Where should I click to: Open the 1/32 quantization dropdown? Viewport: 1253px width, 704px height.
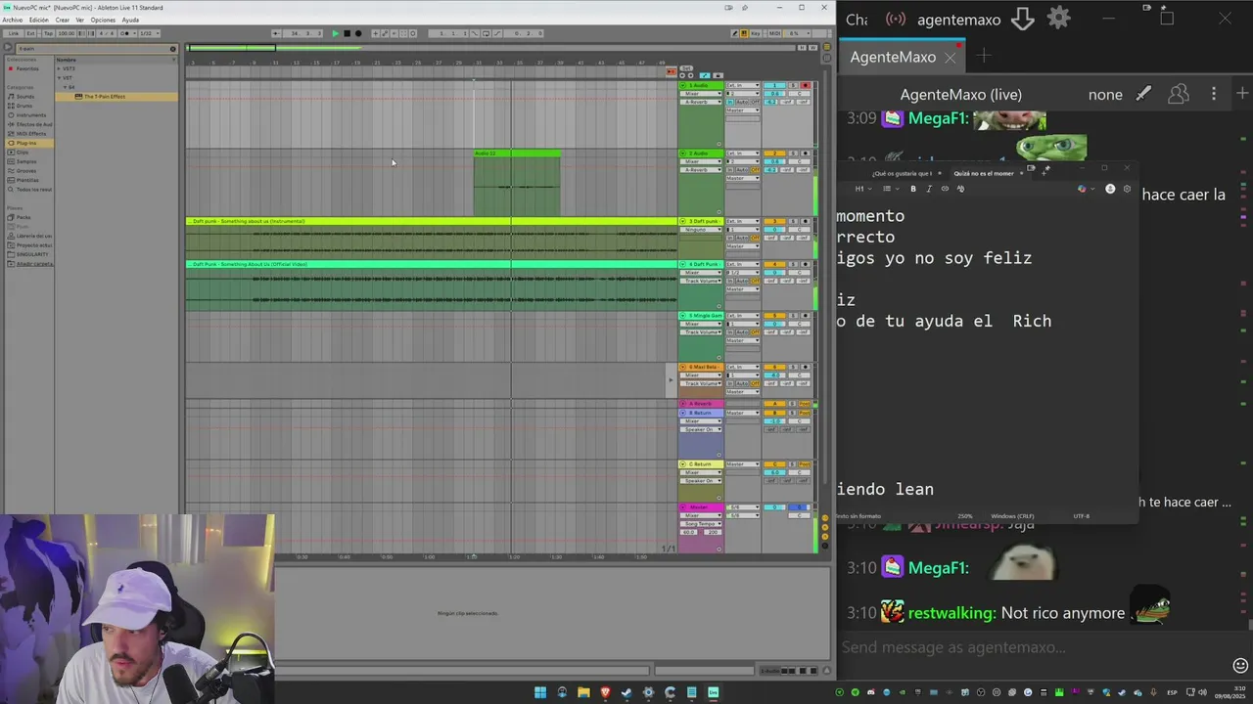[x=150, y=33]
